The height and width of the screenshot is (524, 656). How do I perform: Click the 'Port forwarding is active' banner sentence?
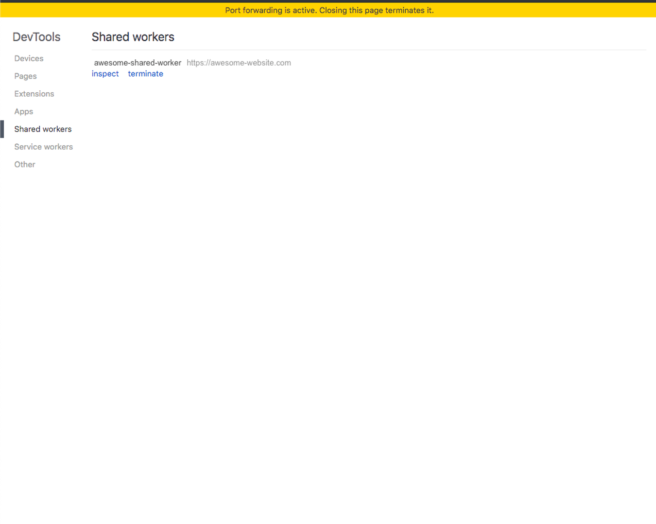pyautogui.click(x=271, y=10)
